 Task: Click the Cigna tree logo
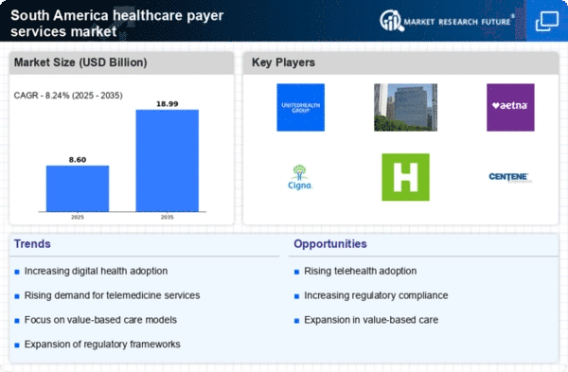click(300, 177)
